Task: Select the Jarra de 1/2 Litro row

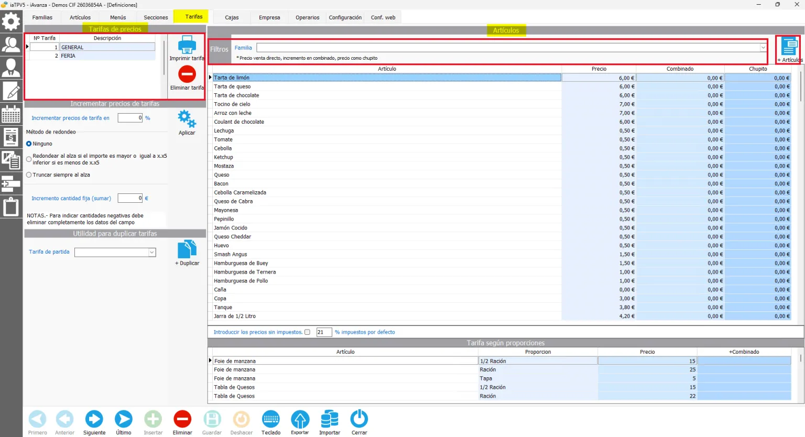Action: click(387, 316)
